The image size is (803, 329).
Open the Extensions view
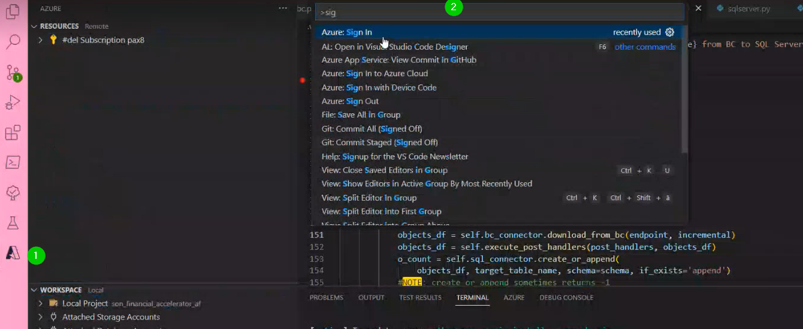click(x=13, y=132)
